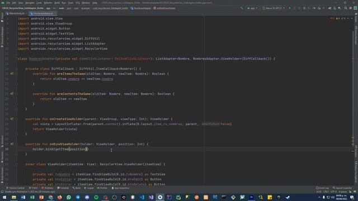Collapse the DiffCallback class fold marker
The height and width of the screenshot is (201, 358).
16,69
